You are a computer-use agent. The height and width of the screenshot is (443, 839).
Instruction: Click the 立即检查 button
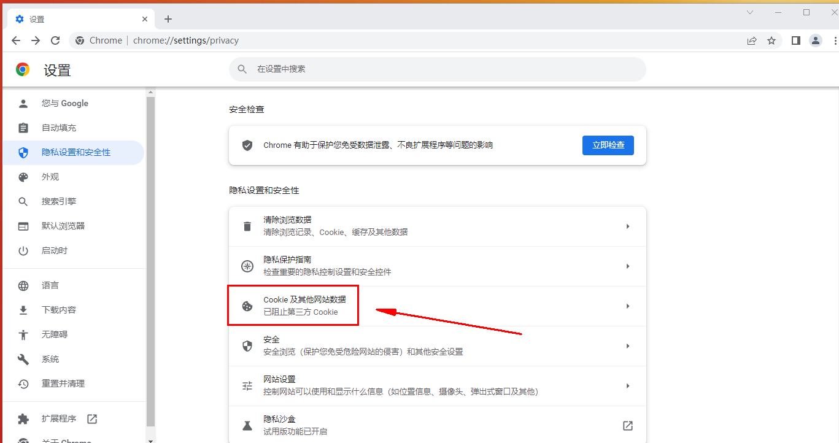[x=608, y=145]
